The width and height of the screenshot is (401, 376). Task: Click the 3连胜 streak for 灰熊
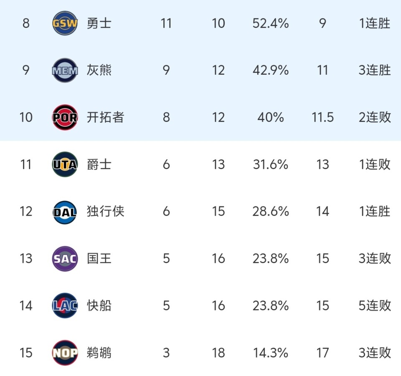(x=375, y=70)
